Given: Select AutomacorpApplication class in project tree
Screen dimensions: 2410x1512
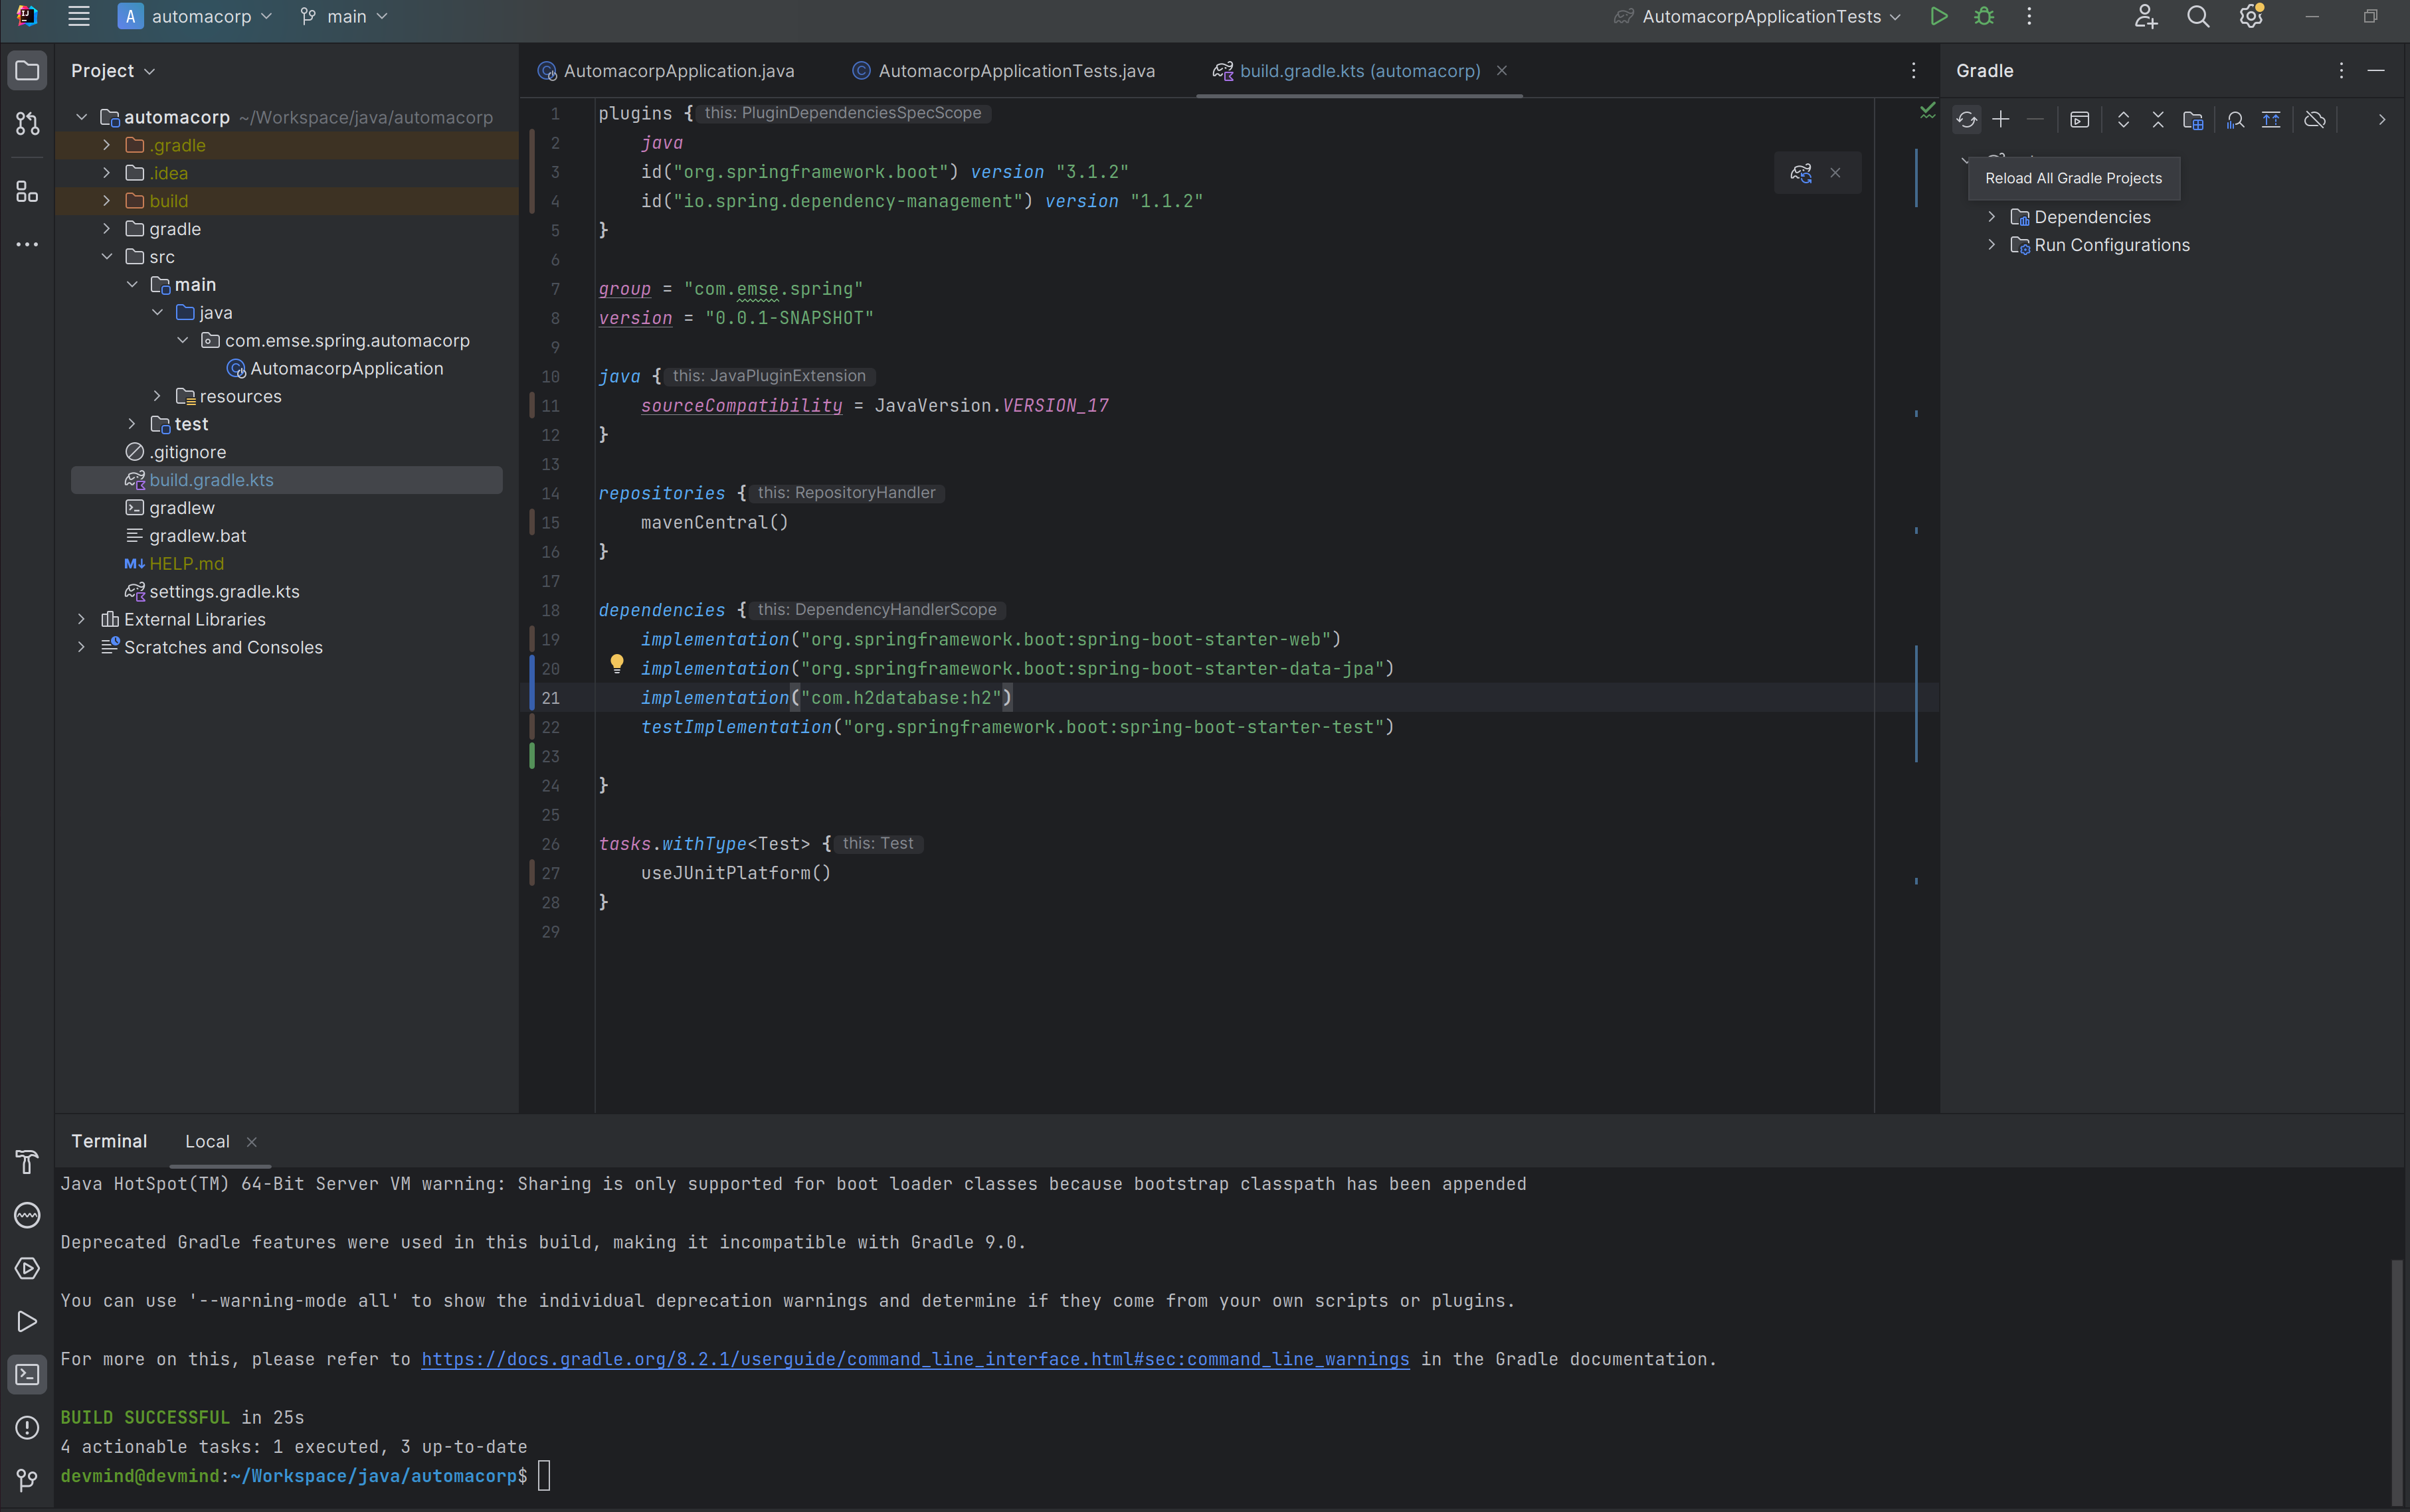Looking at the screenshot, I should point(346,369).
